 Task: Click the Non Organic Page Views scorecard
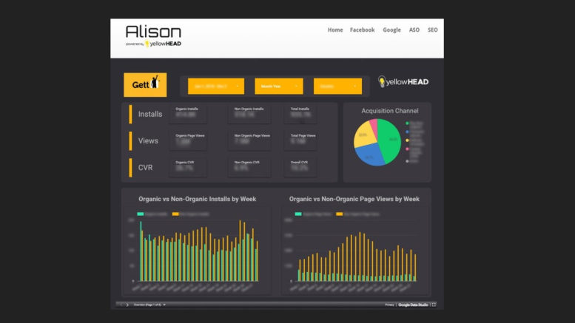249,140
